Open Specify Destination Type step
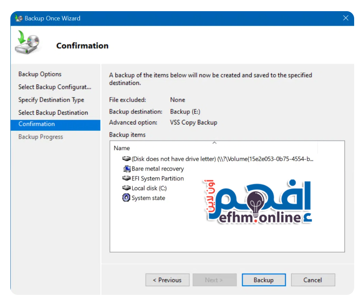This screenshot has width=362, height=299. (51, 100)
